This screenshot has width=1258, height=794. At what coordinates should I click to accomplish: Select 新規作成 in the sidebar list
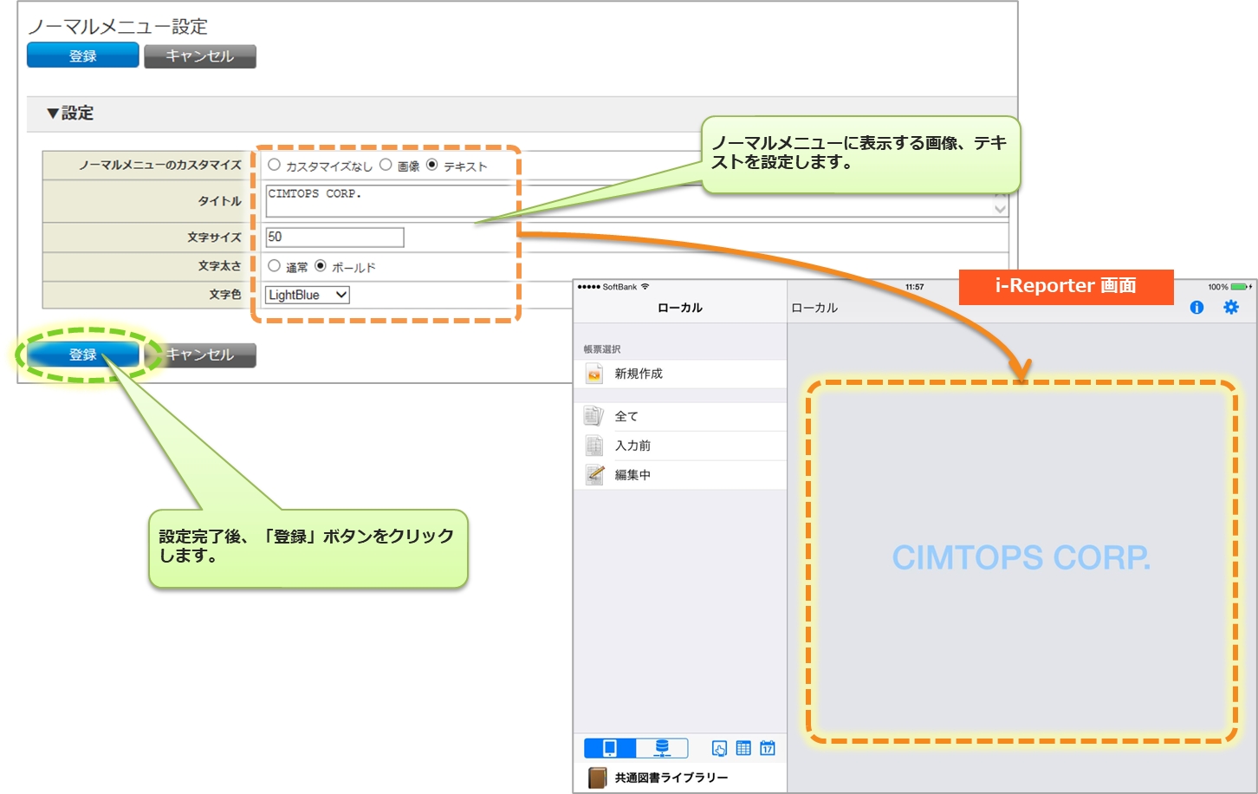point(680,374)
